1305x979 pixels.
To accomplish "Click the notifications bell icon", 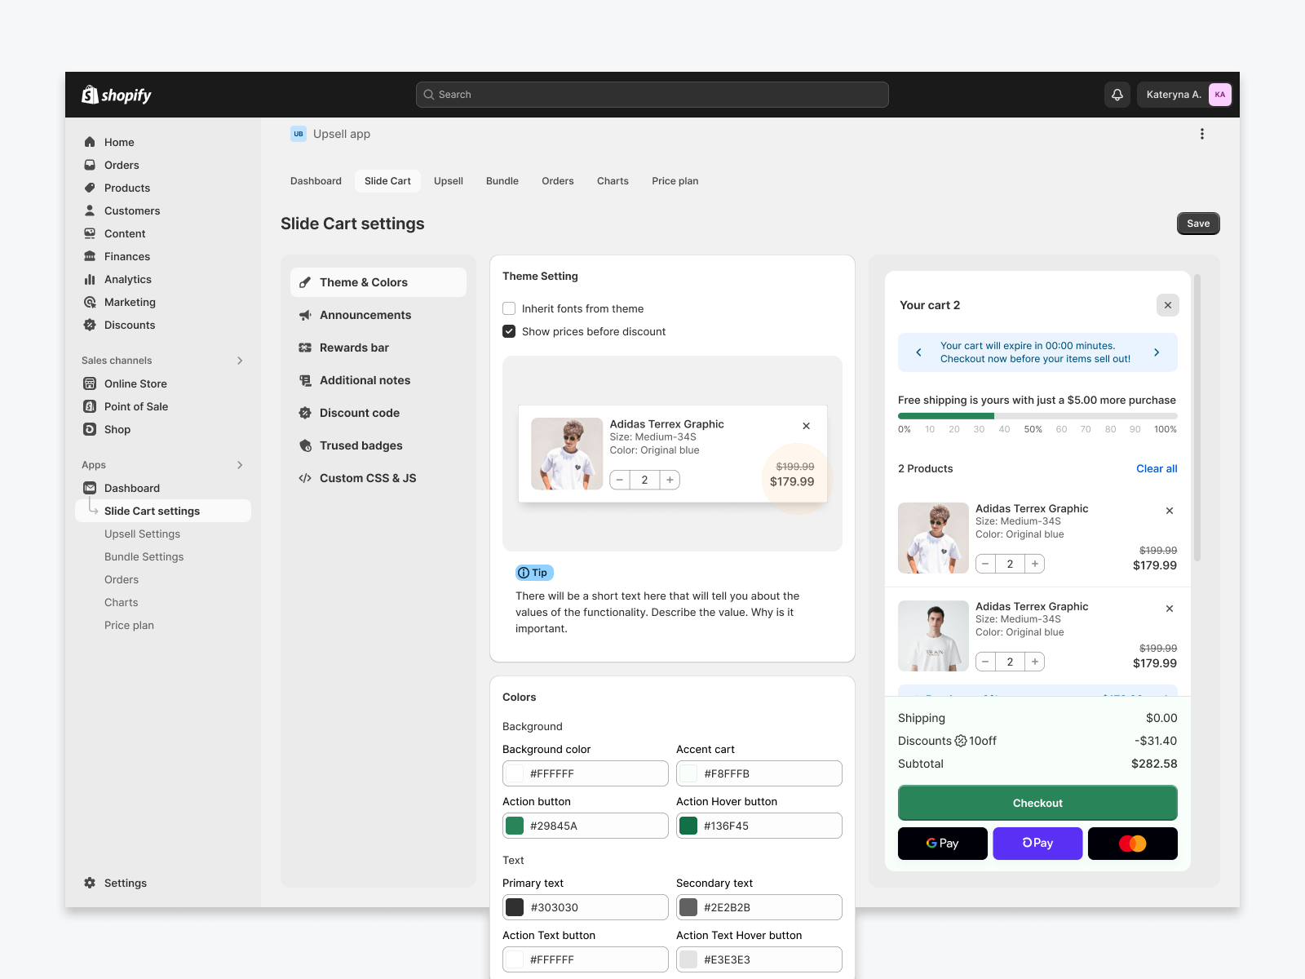I will [x=1117, y=94].
